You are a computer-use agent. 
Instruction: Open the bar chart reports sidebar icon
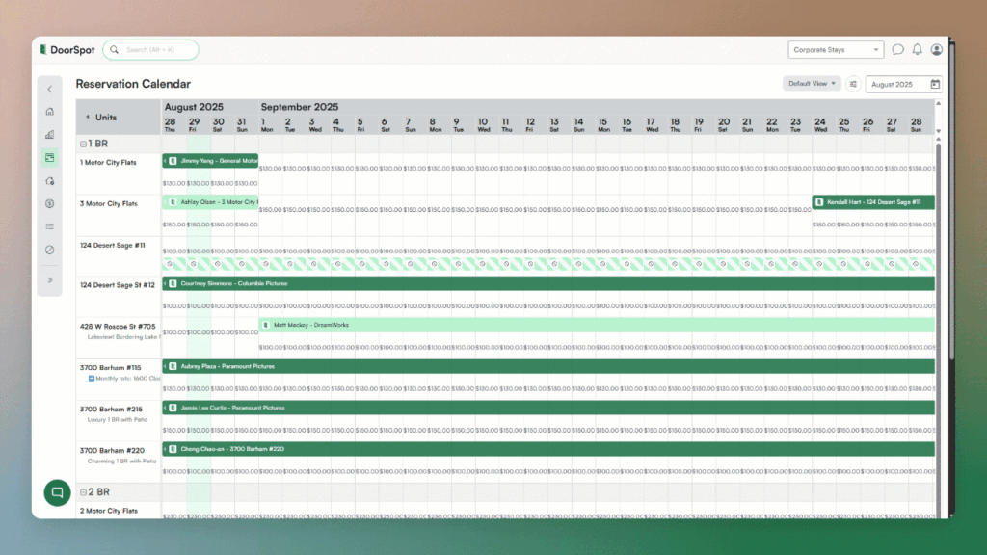[x=50, y=134]
